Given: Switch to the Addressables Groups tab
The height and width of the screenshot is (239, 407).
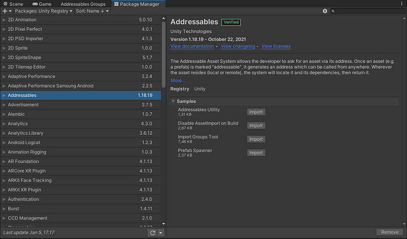Looking at the screenshot, I should (x=83, y=4).
